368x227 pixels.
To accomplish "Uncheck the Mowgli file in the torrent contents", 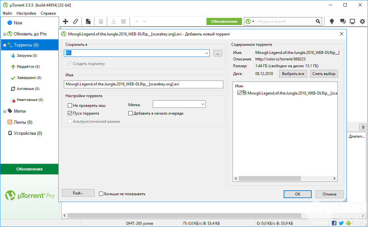I will tap(239, 93).
